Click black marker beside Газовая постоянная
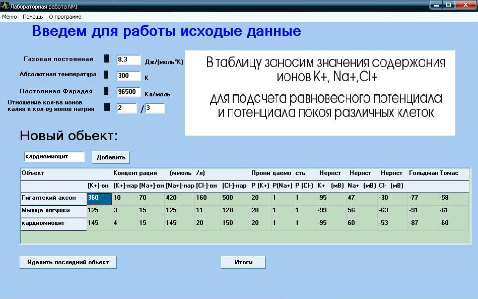The height and width of the screenshot is (299, 478). [x=106, y=58]
